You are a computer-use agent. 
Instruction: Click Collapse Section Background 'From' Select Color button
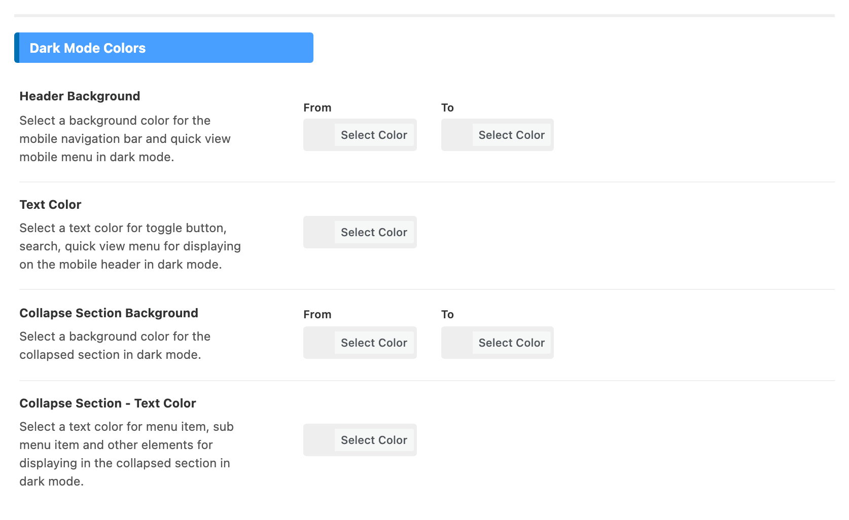[x=374, y=343]
